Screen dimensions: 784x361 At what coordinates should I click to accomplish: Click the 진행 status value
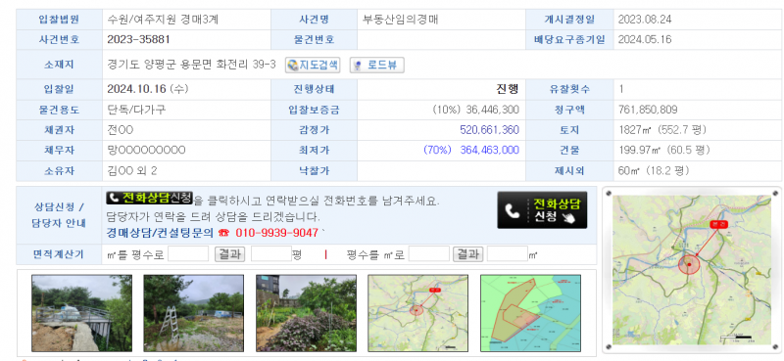tap(507, 89)
